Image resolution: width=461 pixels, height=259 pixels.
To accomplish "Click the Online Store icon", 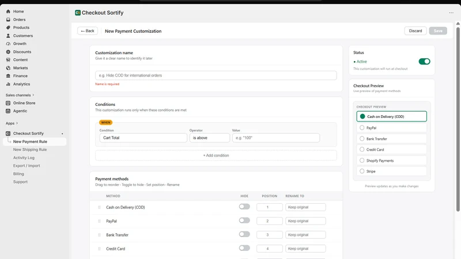I will [x=8, y=103].
